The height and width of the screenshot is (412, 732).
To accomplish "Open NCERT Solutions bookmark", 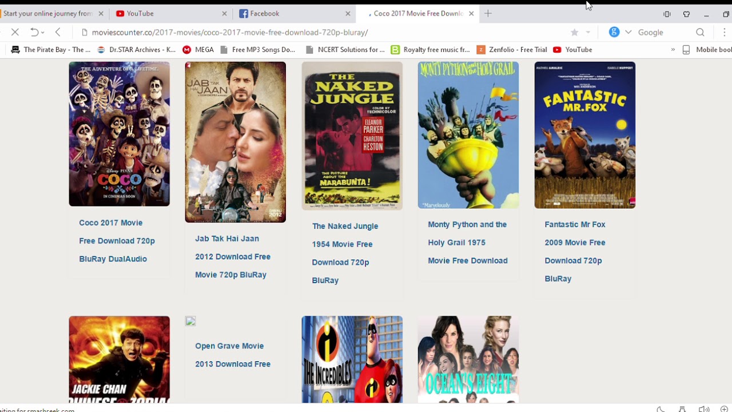I will (x=345, y=50).
